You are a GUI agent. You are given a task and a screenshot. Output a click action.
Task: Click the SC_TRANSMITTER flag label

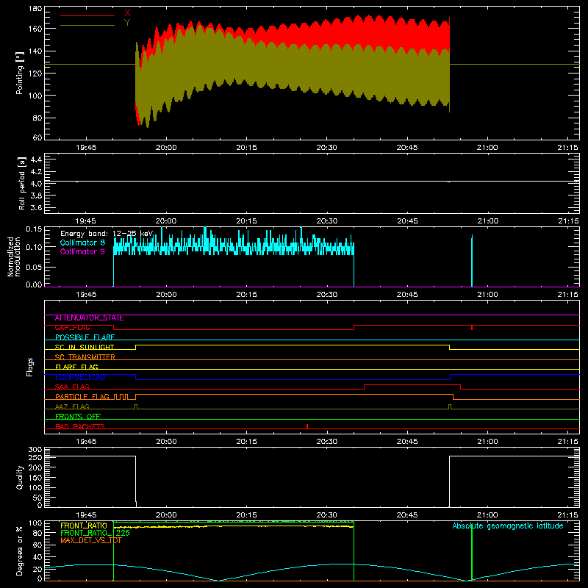85,357
